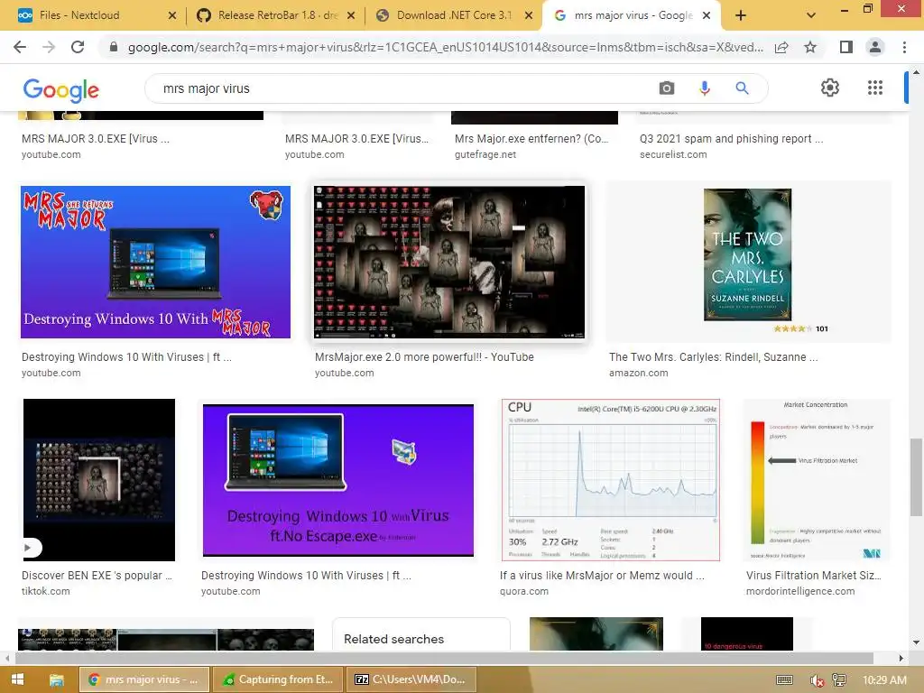Viewport: 924px width, 693px height.
Task: Click 'The Two Mrs. Carlyles: Rindell, Suzanne' link
Action: point(714,357)
